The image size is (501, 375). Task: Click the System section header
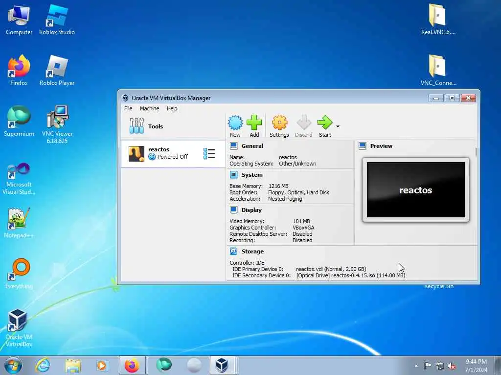pyautogui.click(x=252, y=175)
